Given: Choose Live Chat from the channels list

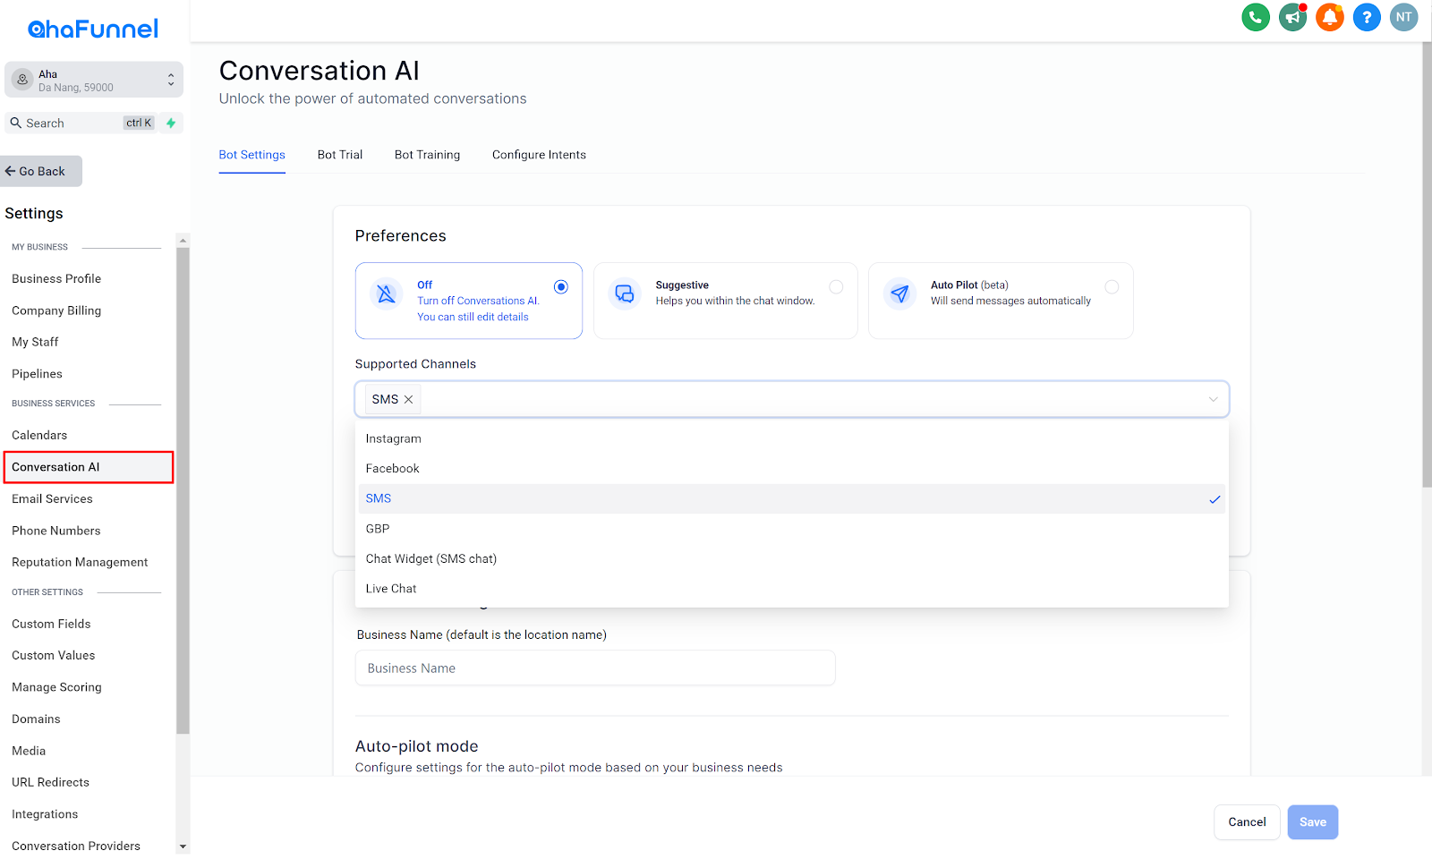Looking at the screenshot, I should (x=792, y=589).
